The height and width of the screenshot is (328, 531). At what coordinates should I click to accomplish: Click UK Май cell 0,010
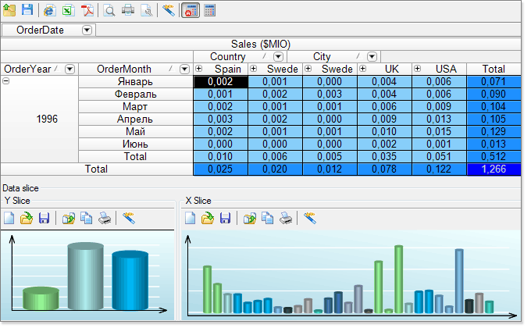(384, 131)
